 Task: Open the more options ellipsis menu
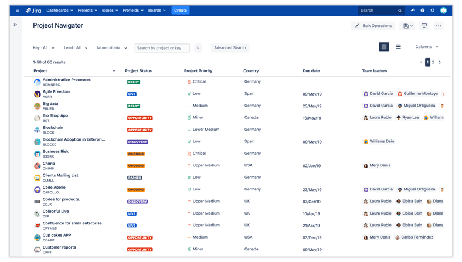(x=439, y=26)
